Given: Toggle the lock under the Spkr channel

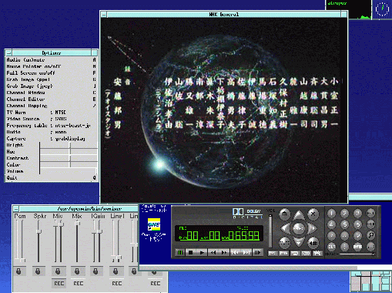Looking at the screenshot, I should coord(38,271).
